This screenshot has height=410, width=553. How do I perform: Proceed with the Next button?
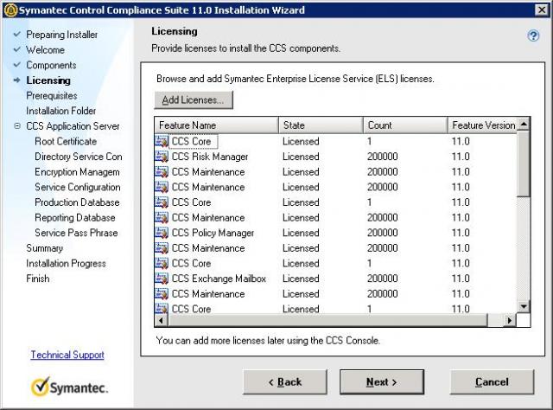point(382,382)
